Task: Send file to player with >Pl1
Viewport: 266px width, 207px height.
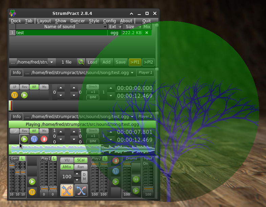Action: (135, 62)
